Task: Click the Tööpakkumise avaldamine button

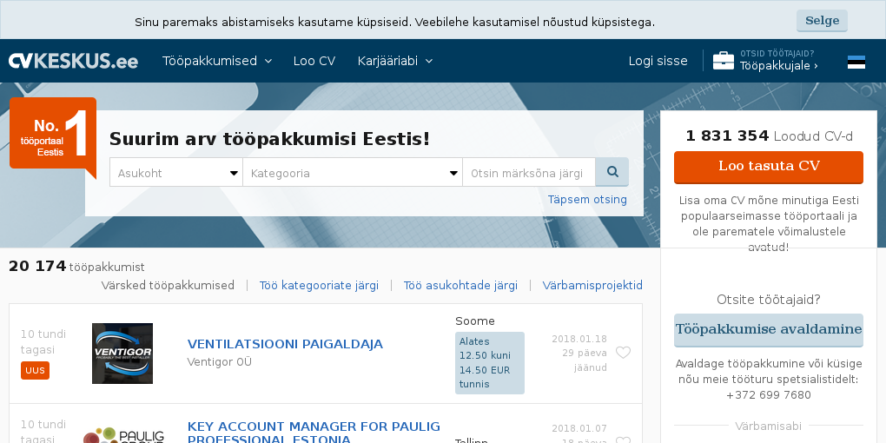Action: tap(769, 330)
